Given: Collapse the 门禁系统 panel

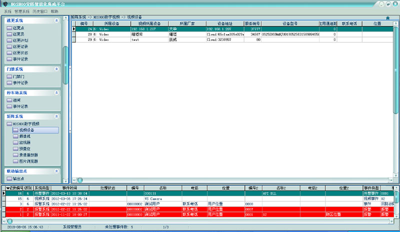Looking at the screenshot, I should pos(56,68).
